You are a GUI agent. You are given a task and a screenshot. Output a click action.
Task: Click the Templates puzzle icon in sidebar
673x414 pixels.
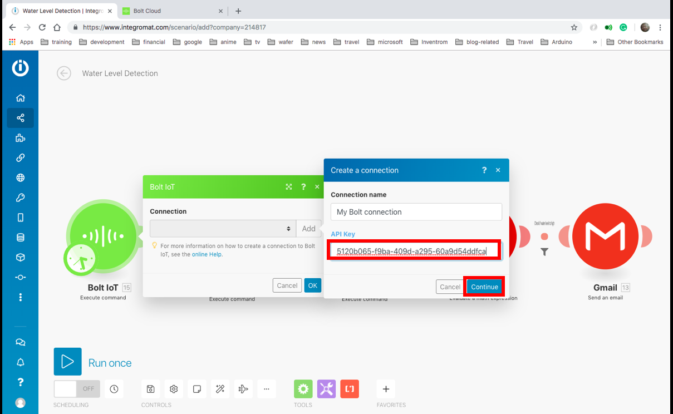click(x=21, y=138)
